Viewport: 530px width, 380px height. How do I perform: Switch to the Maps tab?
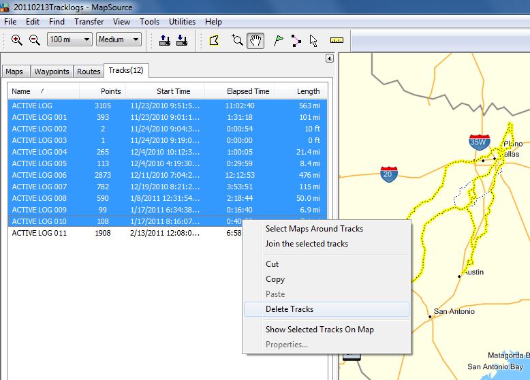pos(14,72)
